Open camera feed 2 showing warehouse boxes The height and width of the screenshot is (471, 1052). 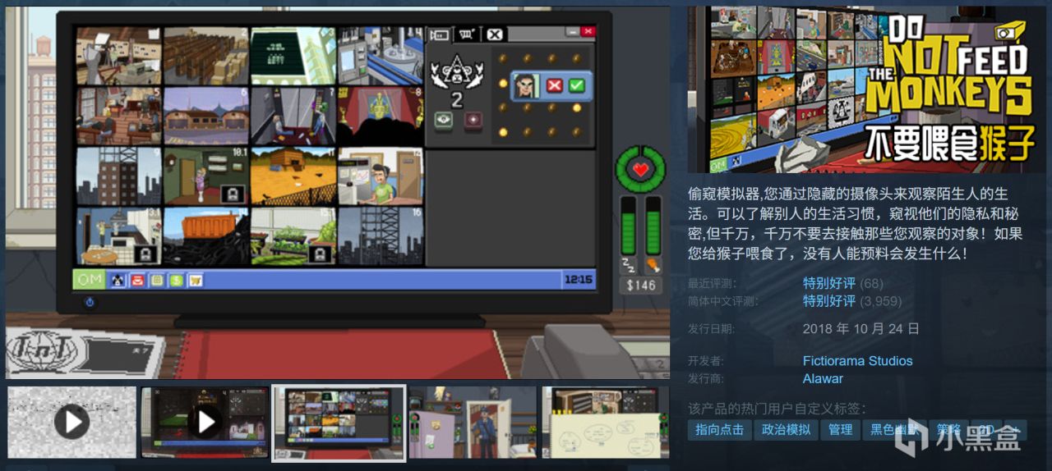pyautogui.click(x=205, y=56)
